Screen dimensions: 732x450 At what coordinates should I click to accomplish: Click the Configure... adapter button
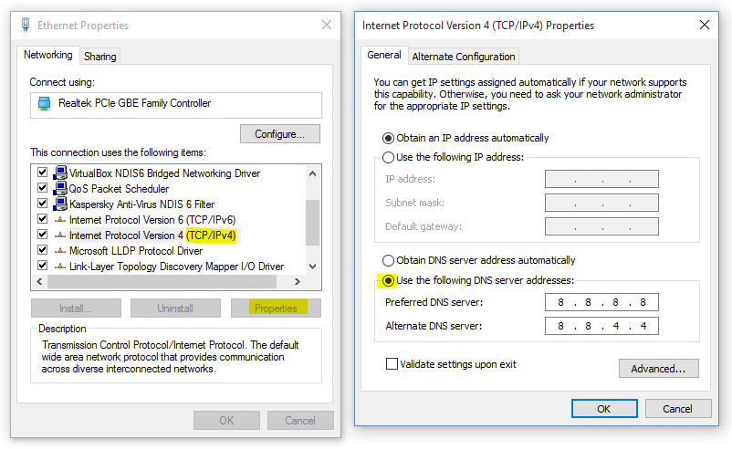coord(280,134)
